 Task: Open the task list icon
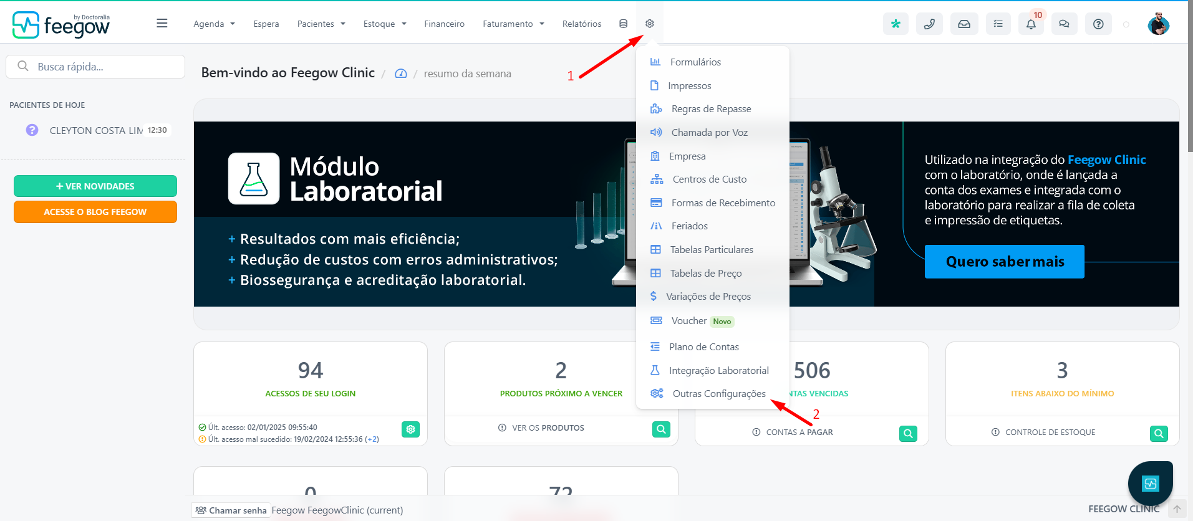coord(998,24)
